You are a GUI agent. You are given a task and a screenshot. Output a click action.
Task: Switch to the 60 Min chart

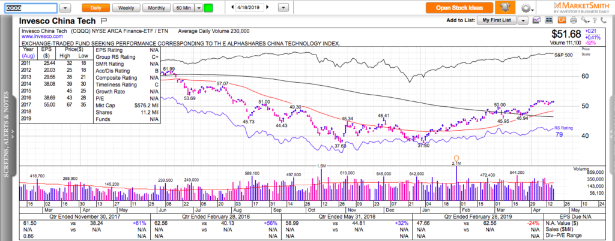point(184,7)
